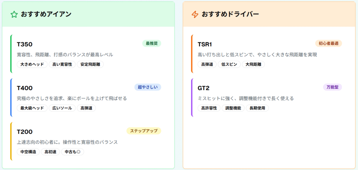Click the ステップアップ badge on T200
This screenshot has width=358, height=170.
[x=144, y=131]
